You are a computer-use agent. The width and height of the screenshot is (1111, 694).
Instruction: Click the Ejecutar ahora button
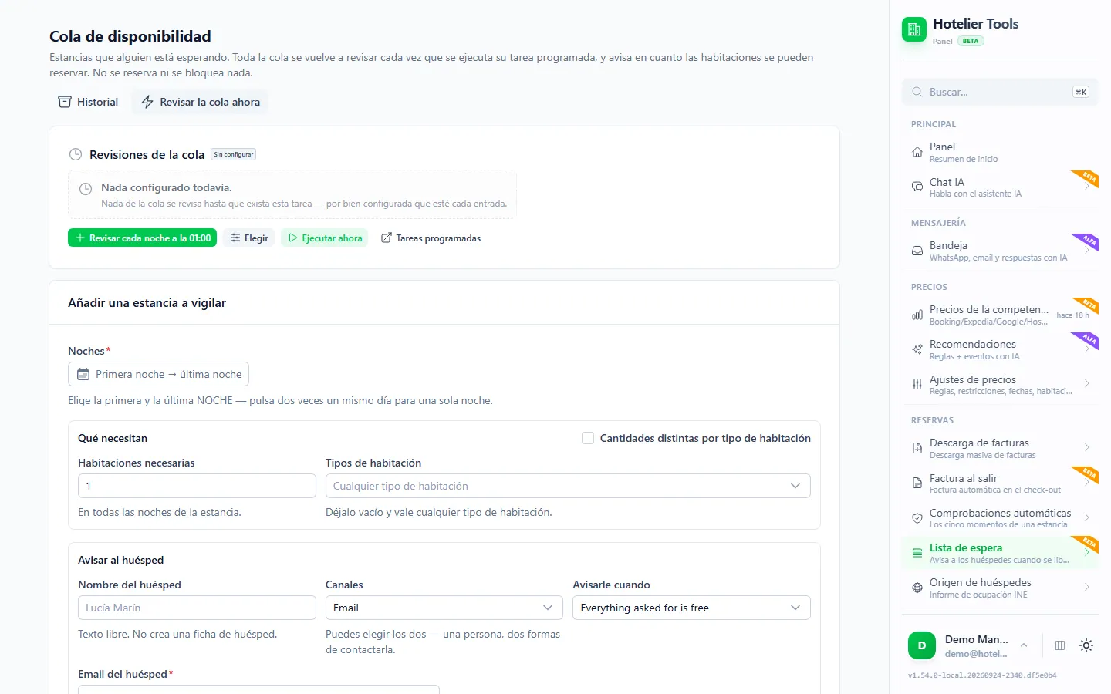coord(325,238)
